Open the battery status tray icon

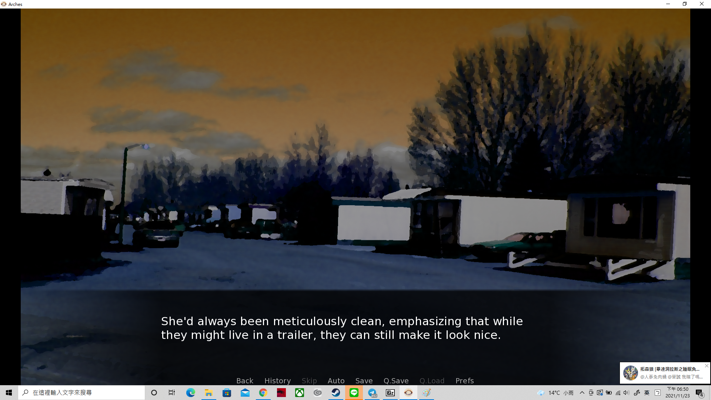coord(609,393)
